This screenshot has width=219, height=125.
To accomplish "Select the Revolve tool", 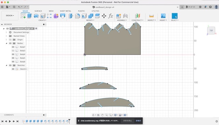I will point(36,16).
